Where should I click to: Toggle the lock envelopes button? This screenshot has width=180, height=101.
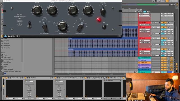[x=148, y=12]
